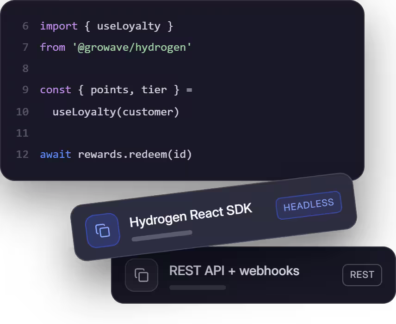
Task: Click line number 8 in the gutter
Action: 25,68
